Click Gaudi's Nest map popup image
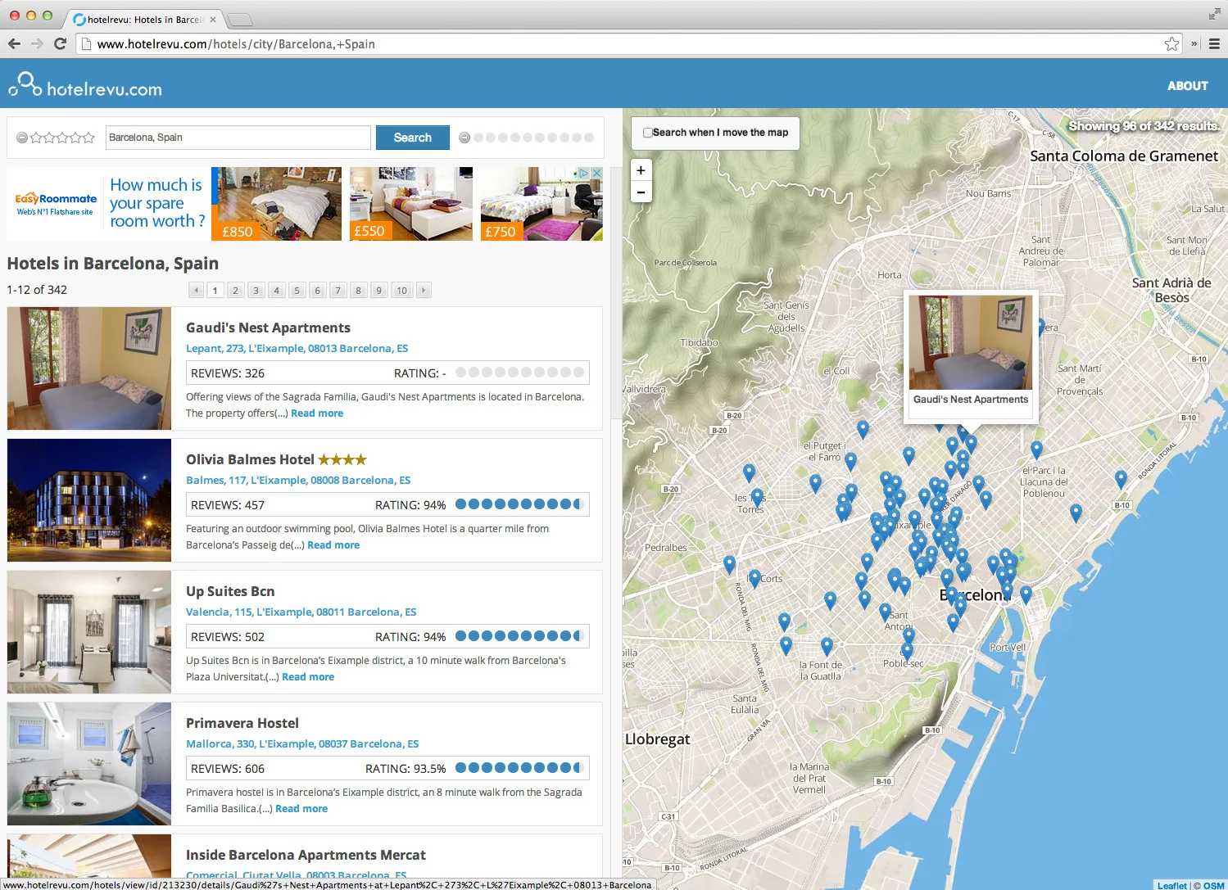Viewport: 1228px width, 890px height. tap(971, 342)
